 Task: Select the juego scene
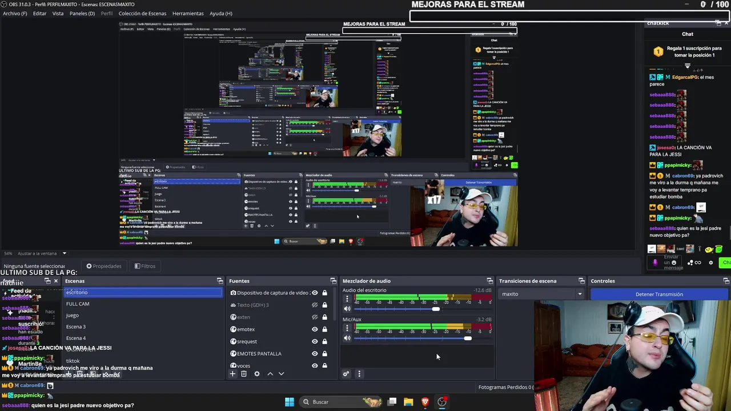[143, 315]
